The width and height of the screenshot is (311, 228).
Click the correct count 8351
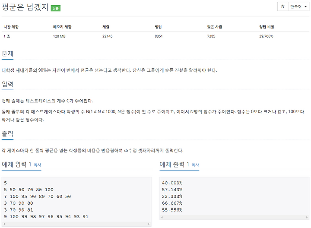(159, 36)
